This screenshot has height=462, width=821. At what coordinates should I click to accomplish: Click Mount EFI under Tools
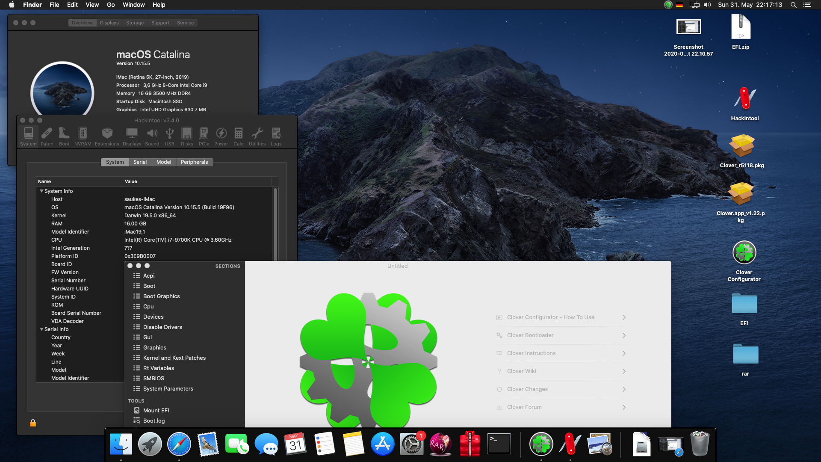pyautogui.click(x=156, y=411)
